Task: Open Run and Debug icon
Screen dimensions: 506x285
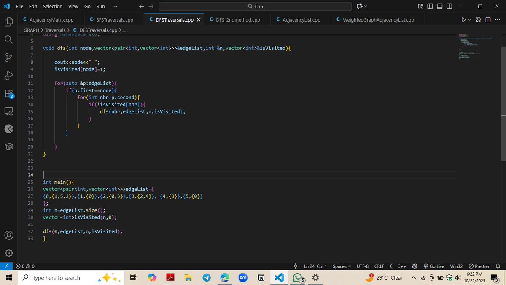Action: pyautogui.click(x=8, y=75)
